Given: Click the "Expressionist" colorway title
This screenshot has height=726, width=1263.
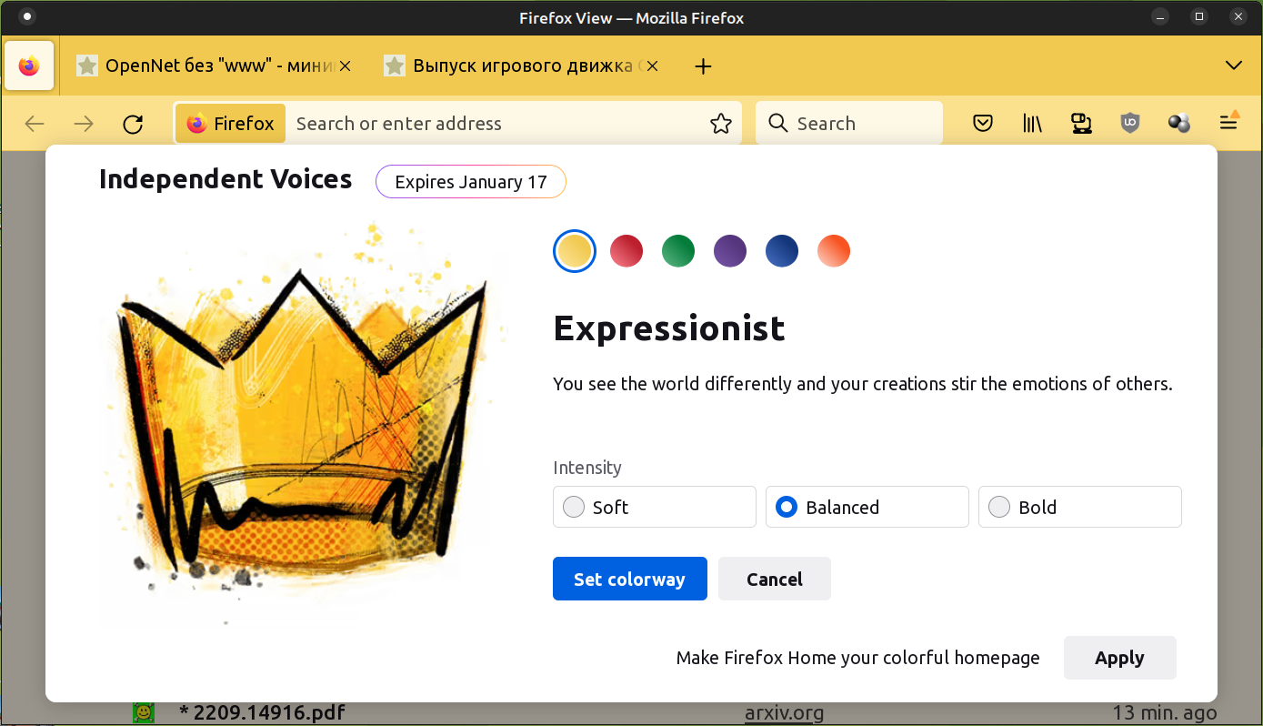Looking at the screenshot, I should click(669, 328).
